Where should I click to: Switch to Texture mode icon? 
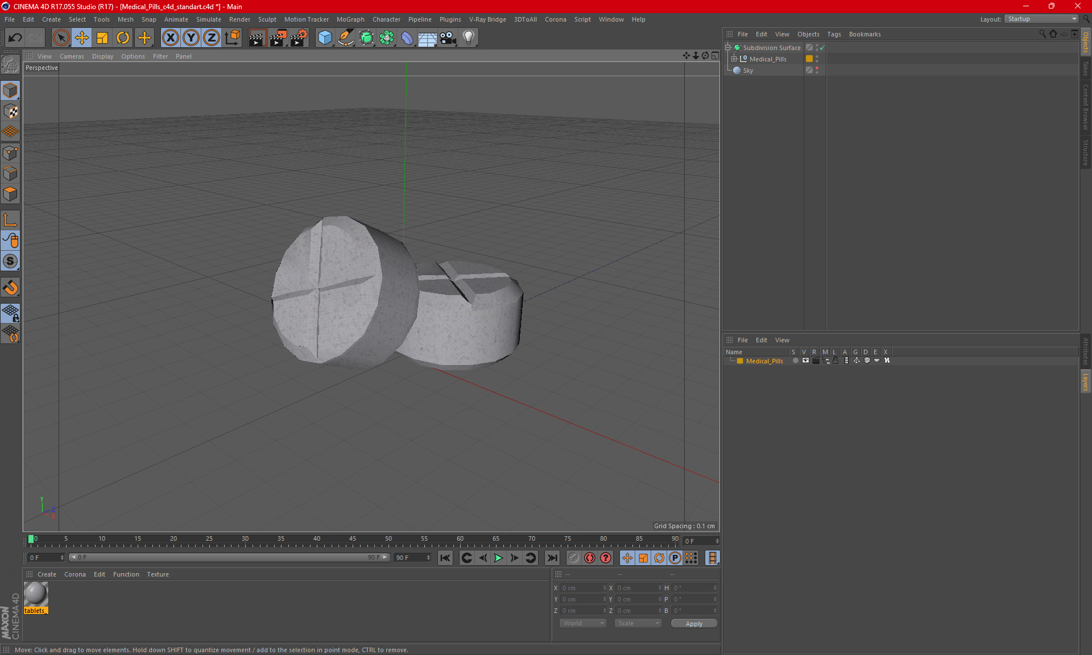click(10, 111)
